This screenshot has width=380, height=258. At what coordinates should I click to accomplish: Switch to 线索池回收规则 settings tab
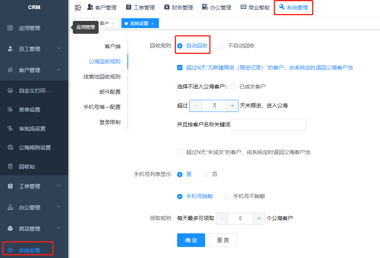pos(102,77)
